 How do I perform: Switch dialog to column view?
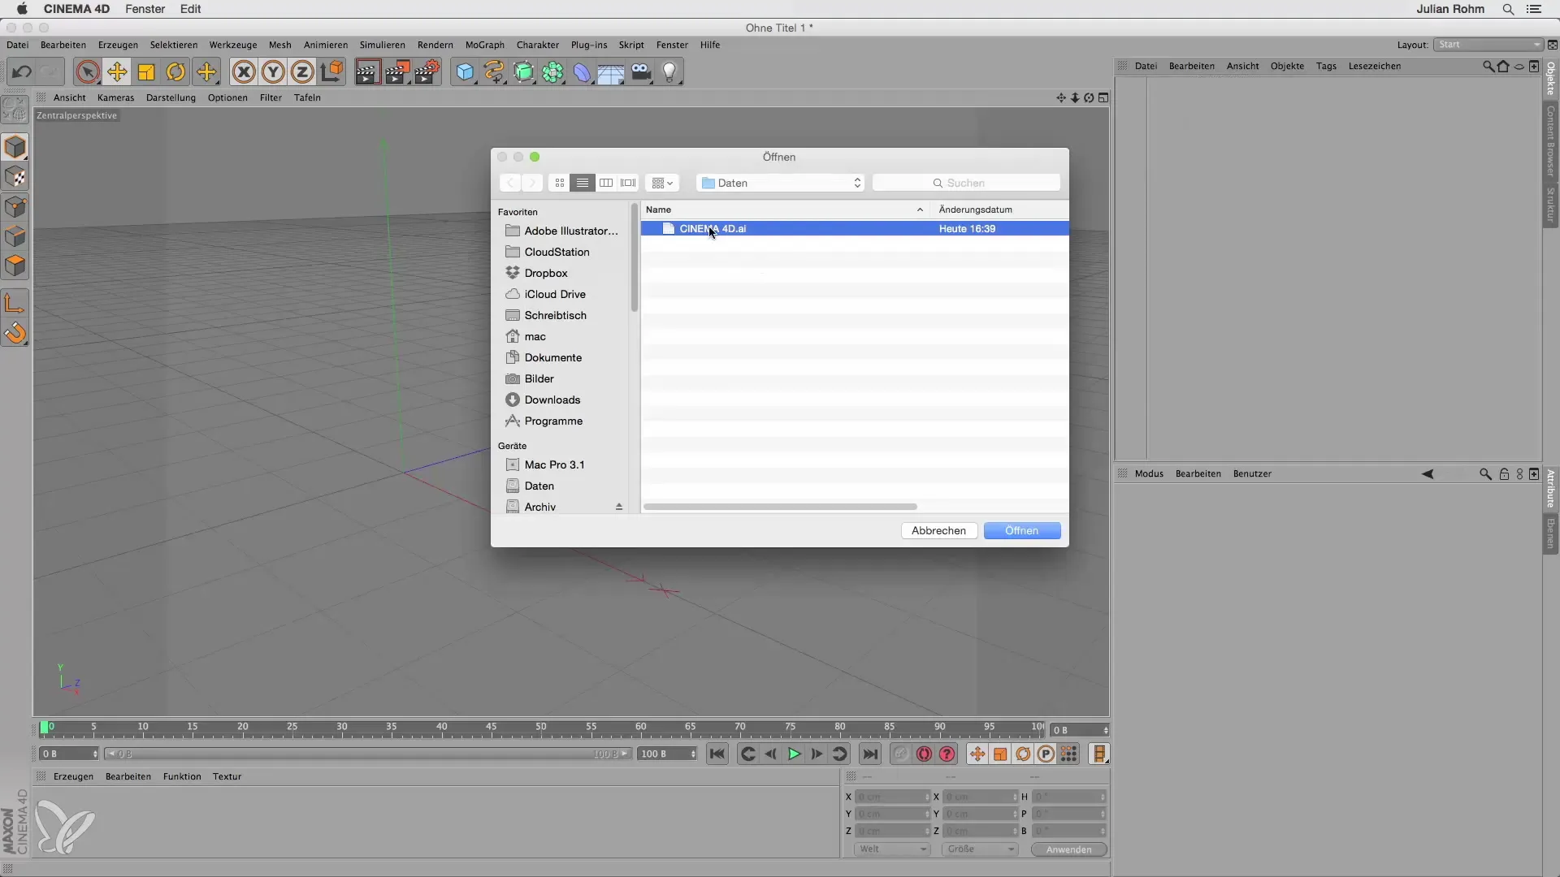[x=606, y=183]
